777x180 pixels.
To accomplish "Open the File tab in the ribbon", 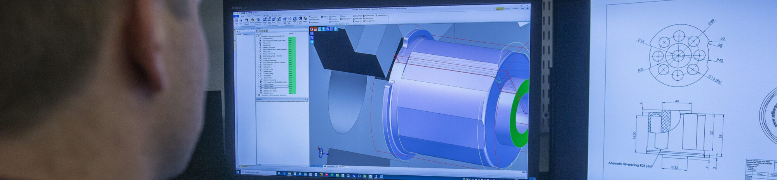I will pos(236,16).
